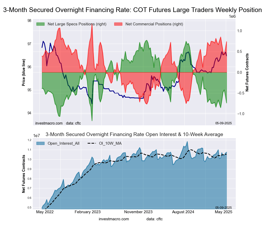Click the red Net Commercial Positions legend swatch
Viewport: 262px width, 225px height.
coord(118,24)
